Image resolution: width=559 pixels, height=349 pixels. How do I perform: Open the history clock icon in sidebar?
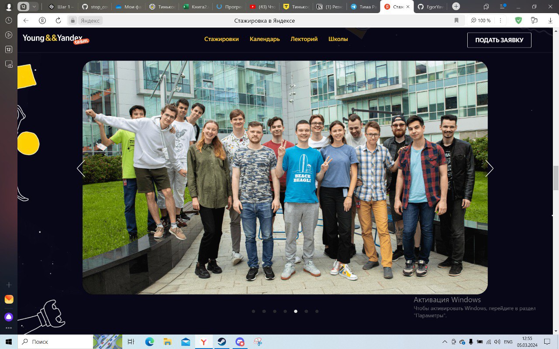coord(9,21)
